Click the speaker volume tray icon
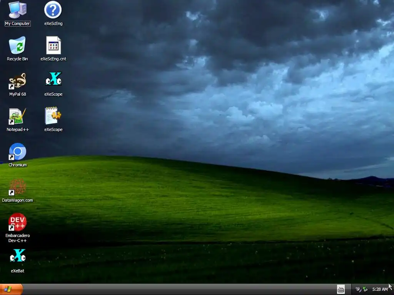 pyautogui.click(x=358, y=290)
